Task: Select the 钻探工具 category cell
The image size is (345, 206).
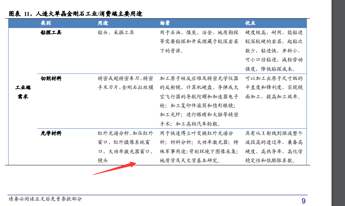Action: point(51,32)
